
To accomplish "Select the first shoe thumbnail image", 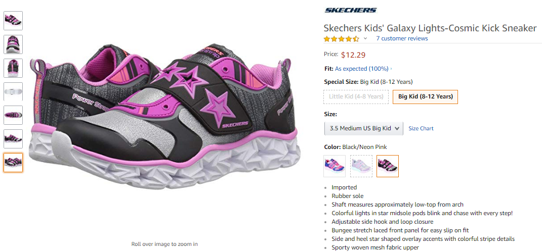I will [13, 21].
